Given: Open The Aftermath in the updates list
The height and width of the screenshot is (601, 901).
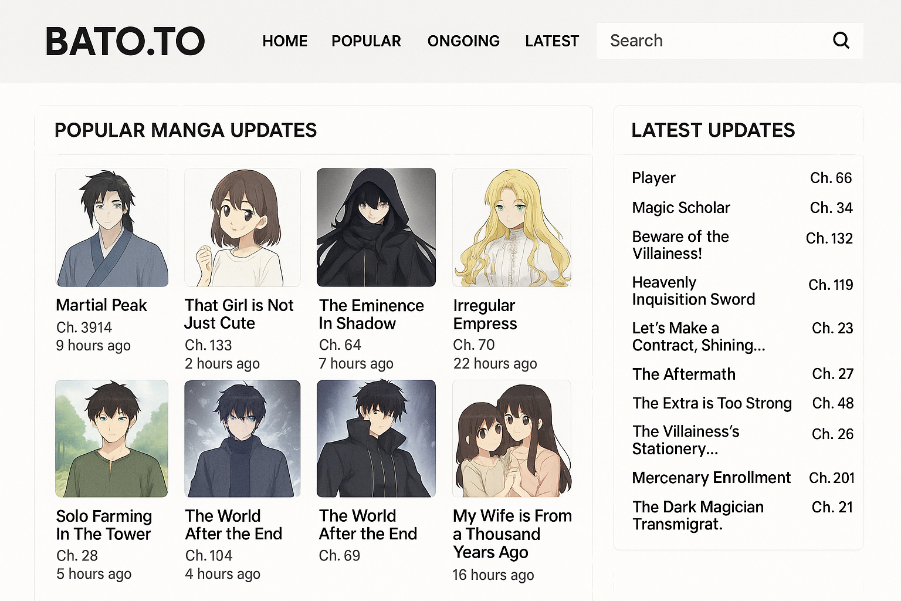Looking at the screenshot, I should click(x=684, y=374).
